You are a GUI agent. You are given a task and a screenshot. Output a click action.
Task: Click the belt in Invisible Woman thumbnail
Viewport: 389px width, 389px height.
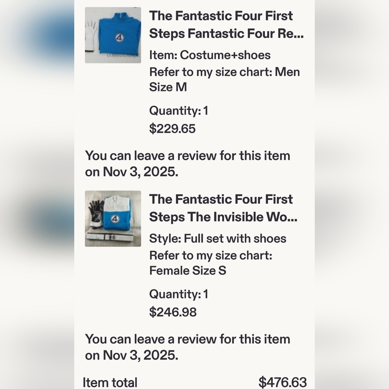point(113,237)
